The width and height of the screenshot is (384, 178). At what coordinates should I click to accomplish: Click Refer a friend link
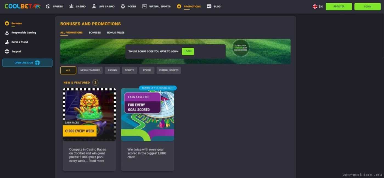19,42
